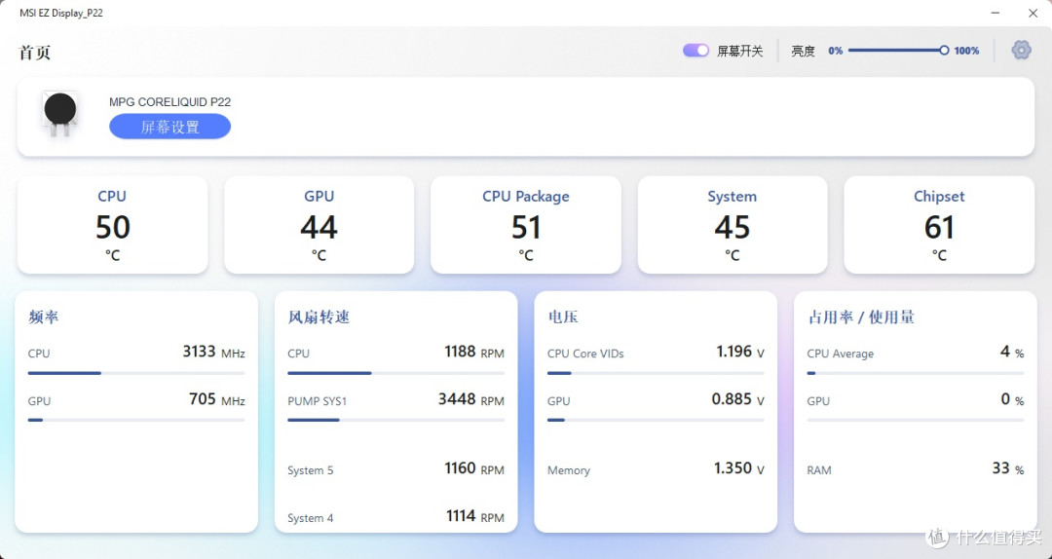The height and width of the screenshot is (559, 1052).
Task: Select the CPU Package temperature card
Action: [x=525, y=225]
